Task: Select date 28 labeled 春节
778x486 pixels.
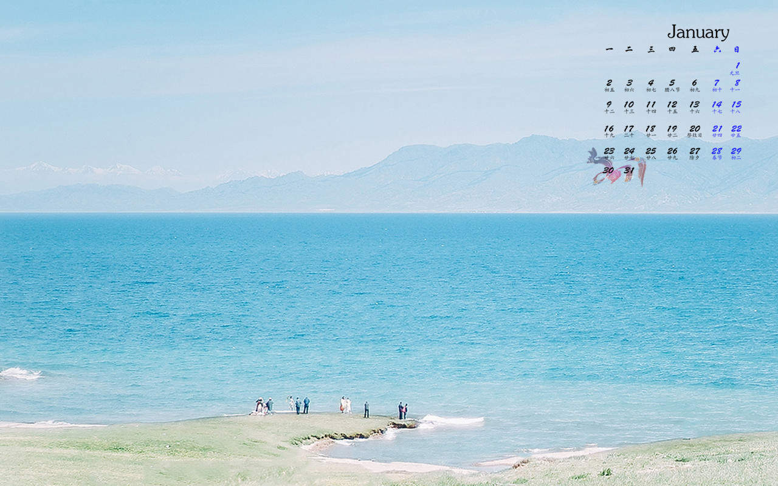Action: (x=717, y=154)
